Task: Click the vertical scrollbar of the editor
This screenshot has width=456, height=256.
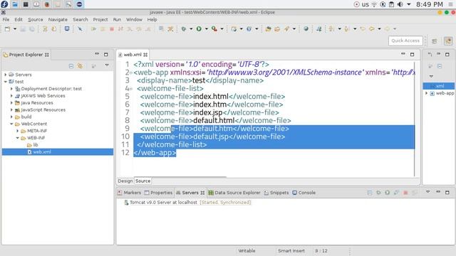Action: (x=415, y=119)
